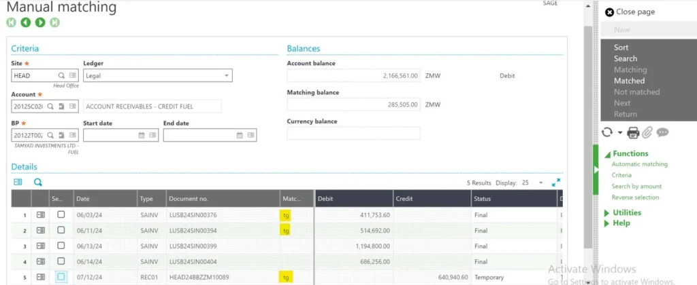Open the Start date calendar picker
697x285 pixels.
coord(142,135)
